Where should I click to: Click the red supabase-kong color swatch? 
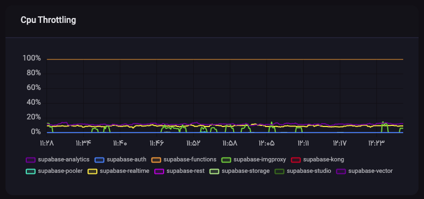pos(296,160)
